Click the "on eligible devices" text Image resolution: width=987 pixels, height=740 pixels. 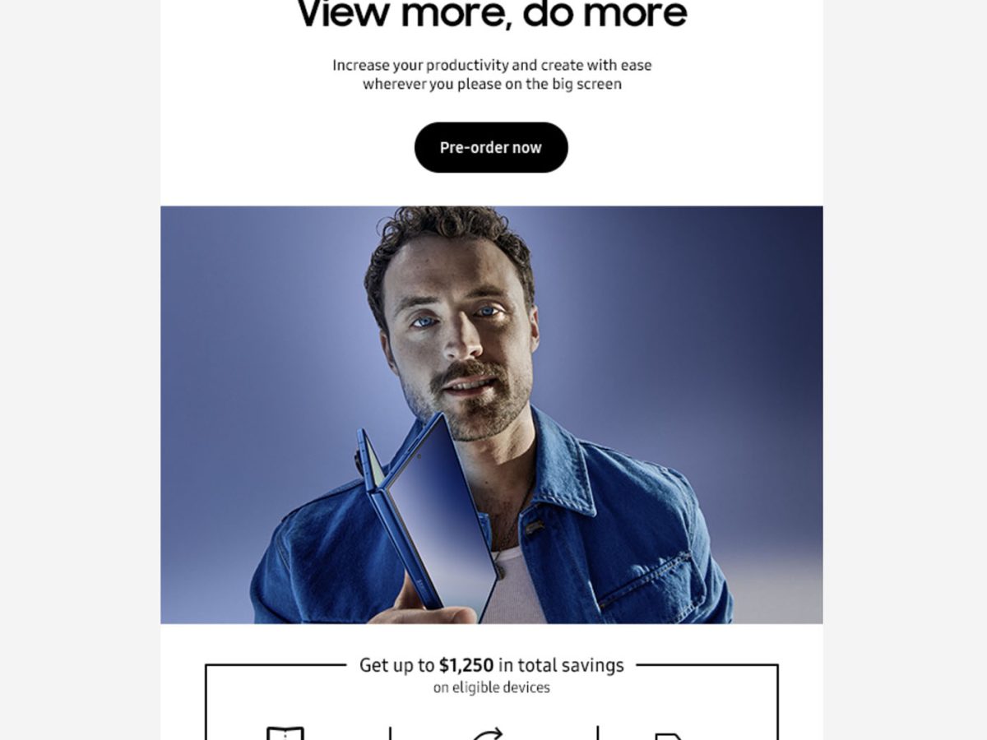(x=492, y=687)
